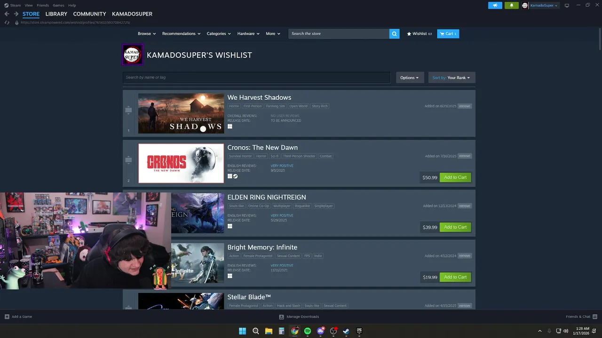602x338 pixels.
Task: Open the Cronos: The New Dawn thumbnail
Action: pos(181,163)
